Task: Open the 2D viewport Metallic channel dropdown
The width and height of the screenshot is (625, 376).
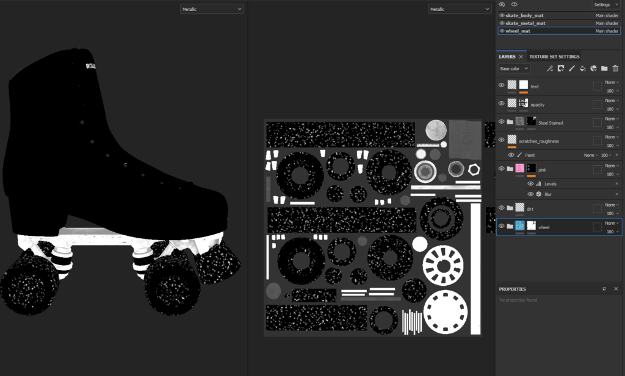Action: coord(460,9)
